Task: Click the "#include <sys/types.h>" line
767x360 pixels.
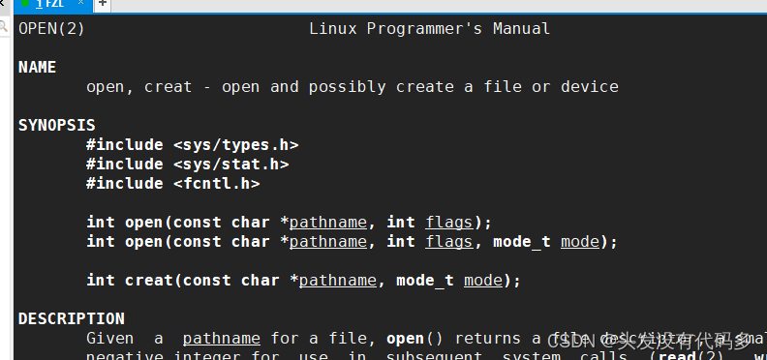Action: pos(193,145)
